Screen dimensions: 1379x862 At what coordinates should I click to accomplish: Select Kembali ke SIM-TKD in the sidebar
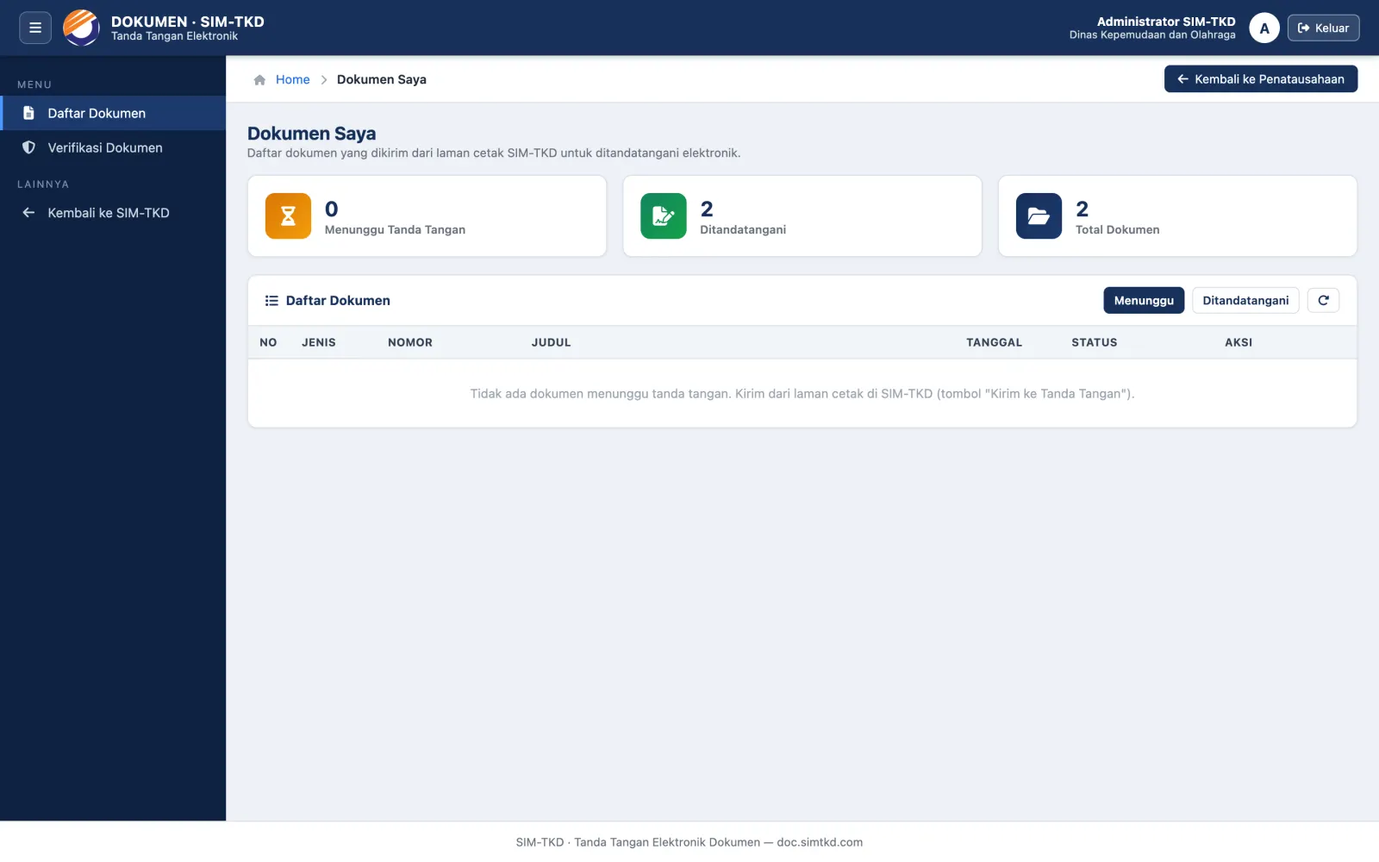[113, 213]
